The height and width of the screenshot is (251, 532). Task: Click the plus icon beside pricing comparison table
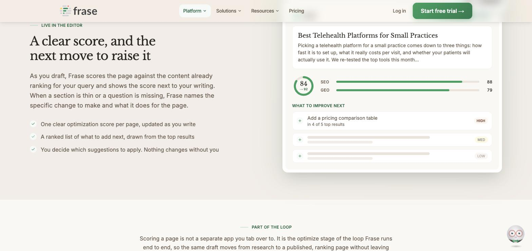pos(300,121)
